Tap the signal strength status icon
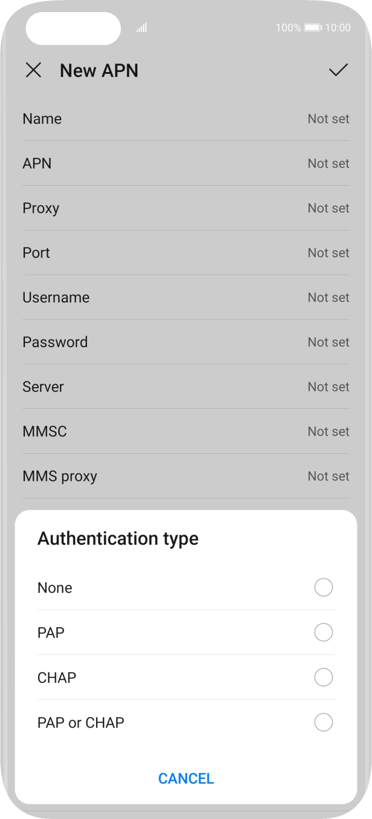Viewport: 372px width, 819px height. pyautogui.click(x=142, y=28)
